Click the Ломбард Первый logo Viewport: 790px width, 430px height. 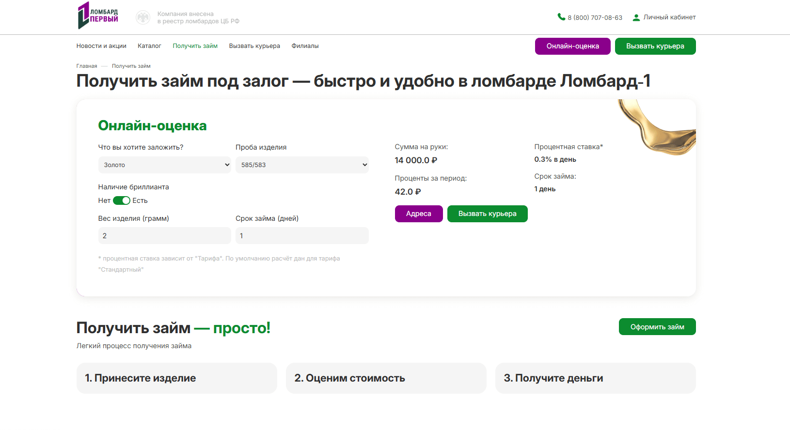pyautogui.click(x=98, y=15)
